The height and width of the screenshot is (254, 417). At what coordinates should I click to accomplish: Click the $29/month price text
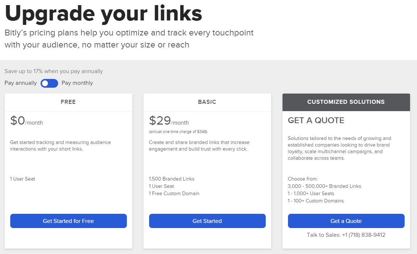pos(169,121)
